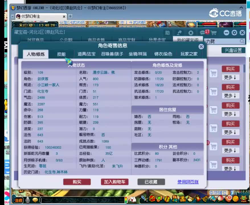This screenshot has height=205, width=250.
Task: Click the listing vertical scrollbar thumb
Action: click(244, 69)
